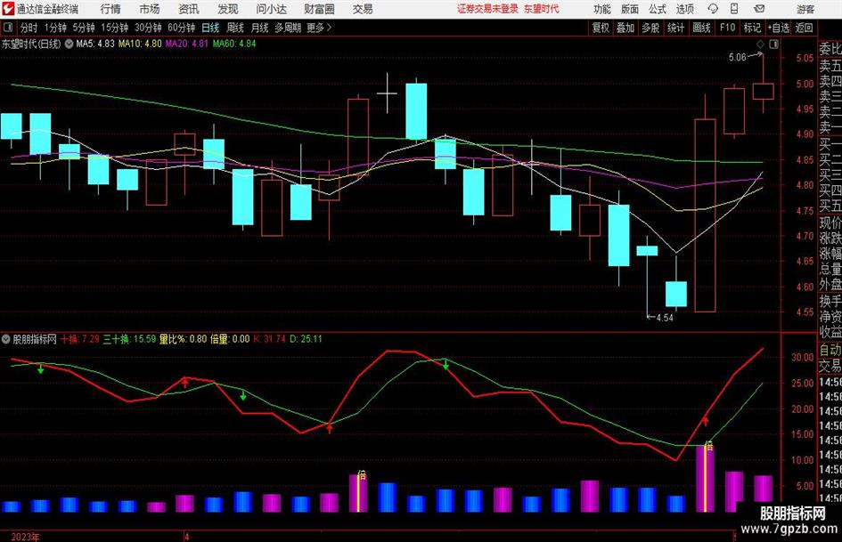Click the K: 31.74 indicator value
Viewport: 842px width, 542px height.
tap(270, 339)
